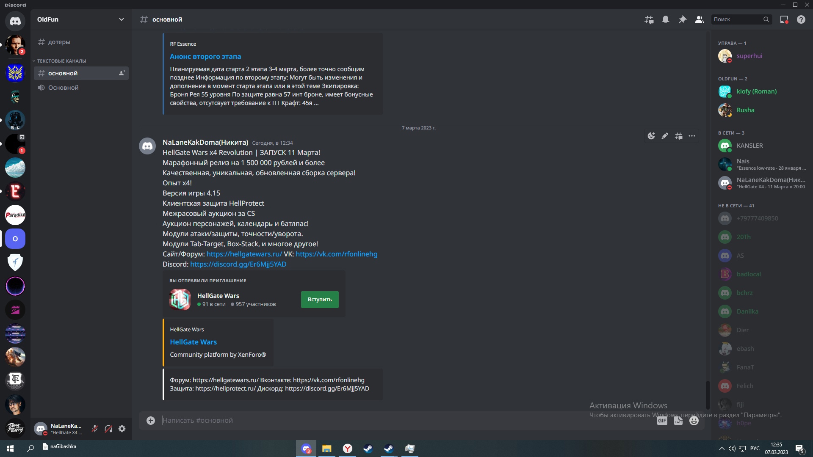This screenshot has height=457, width=813.
Task: Open superhui member profile
Action: coord(760,56)
